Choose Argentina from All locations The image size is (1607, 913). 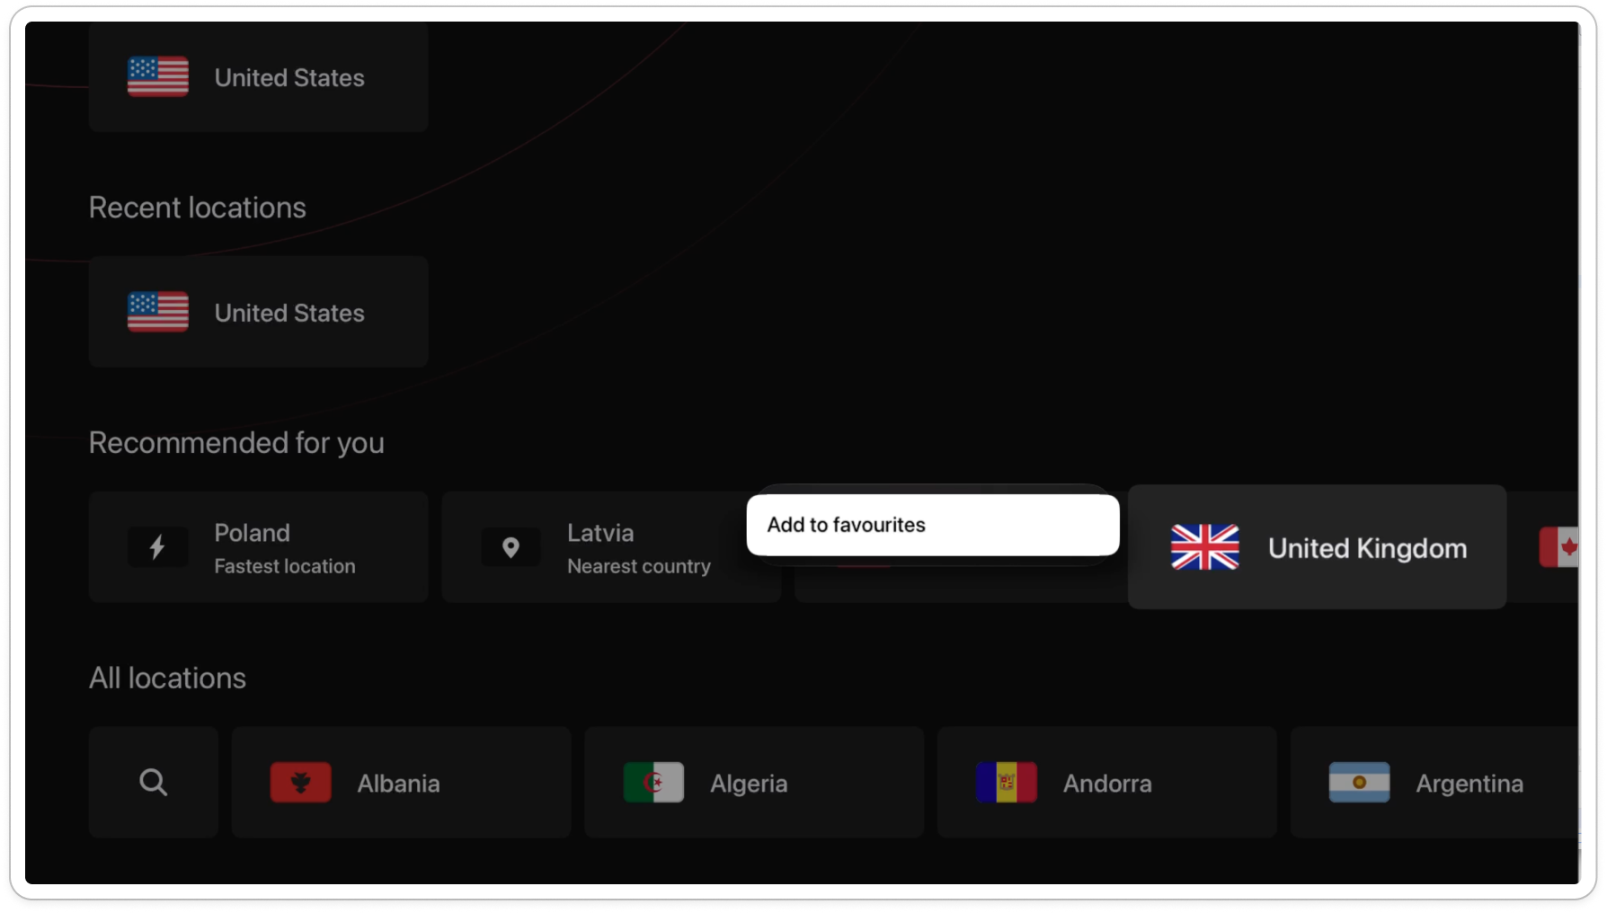coord(1435,783)
